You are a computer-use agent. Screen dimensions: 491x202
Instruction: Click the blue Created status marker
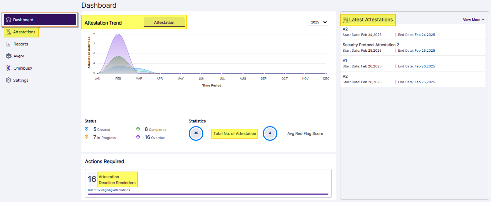tap(86, 129)
